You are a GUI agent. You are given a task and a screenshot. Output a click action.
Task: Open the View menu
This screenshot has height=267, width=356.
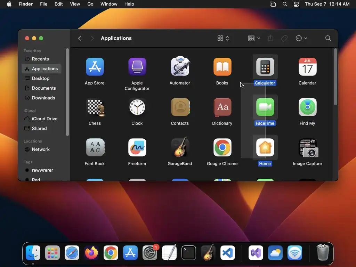click(x=75, y=4)
